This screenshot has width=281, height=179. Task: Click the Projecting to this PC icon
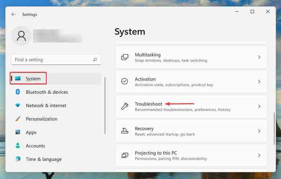coord(125,155)
